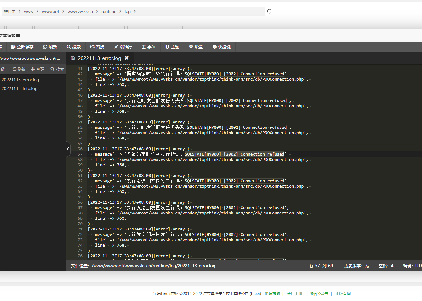Viewport: 422px width, 301px height.
Task: Click line number 57 in gutter
Action: pyautogui.click(x=80, y=154)
